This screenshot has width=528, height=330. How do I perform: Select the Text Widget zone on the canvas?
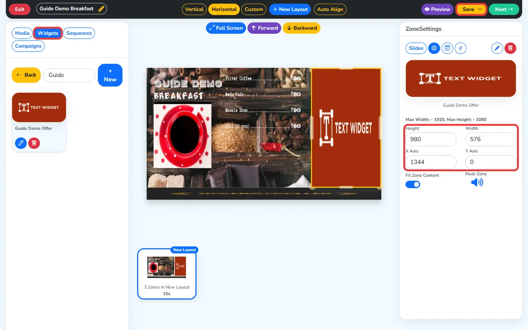[346, 128]
